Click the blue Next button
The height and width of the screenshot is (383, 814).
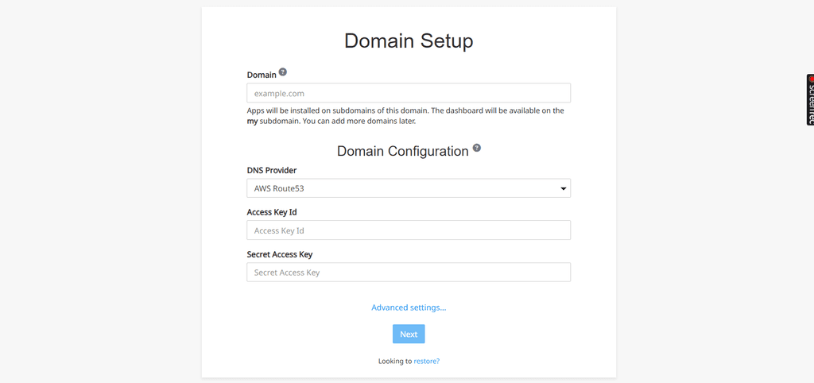[409, 335]
